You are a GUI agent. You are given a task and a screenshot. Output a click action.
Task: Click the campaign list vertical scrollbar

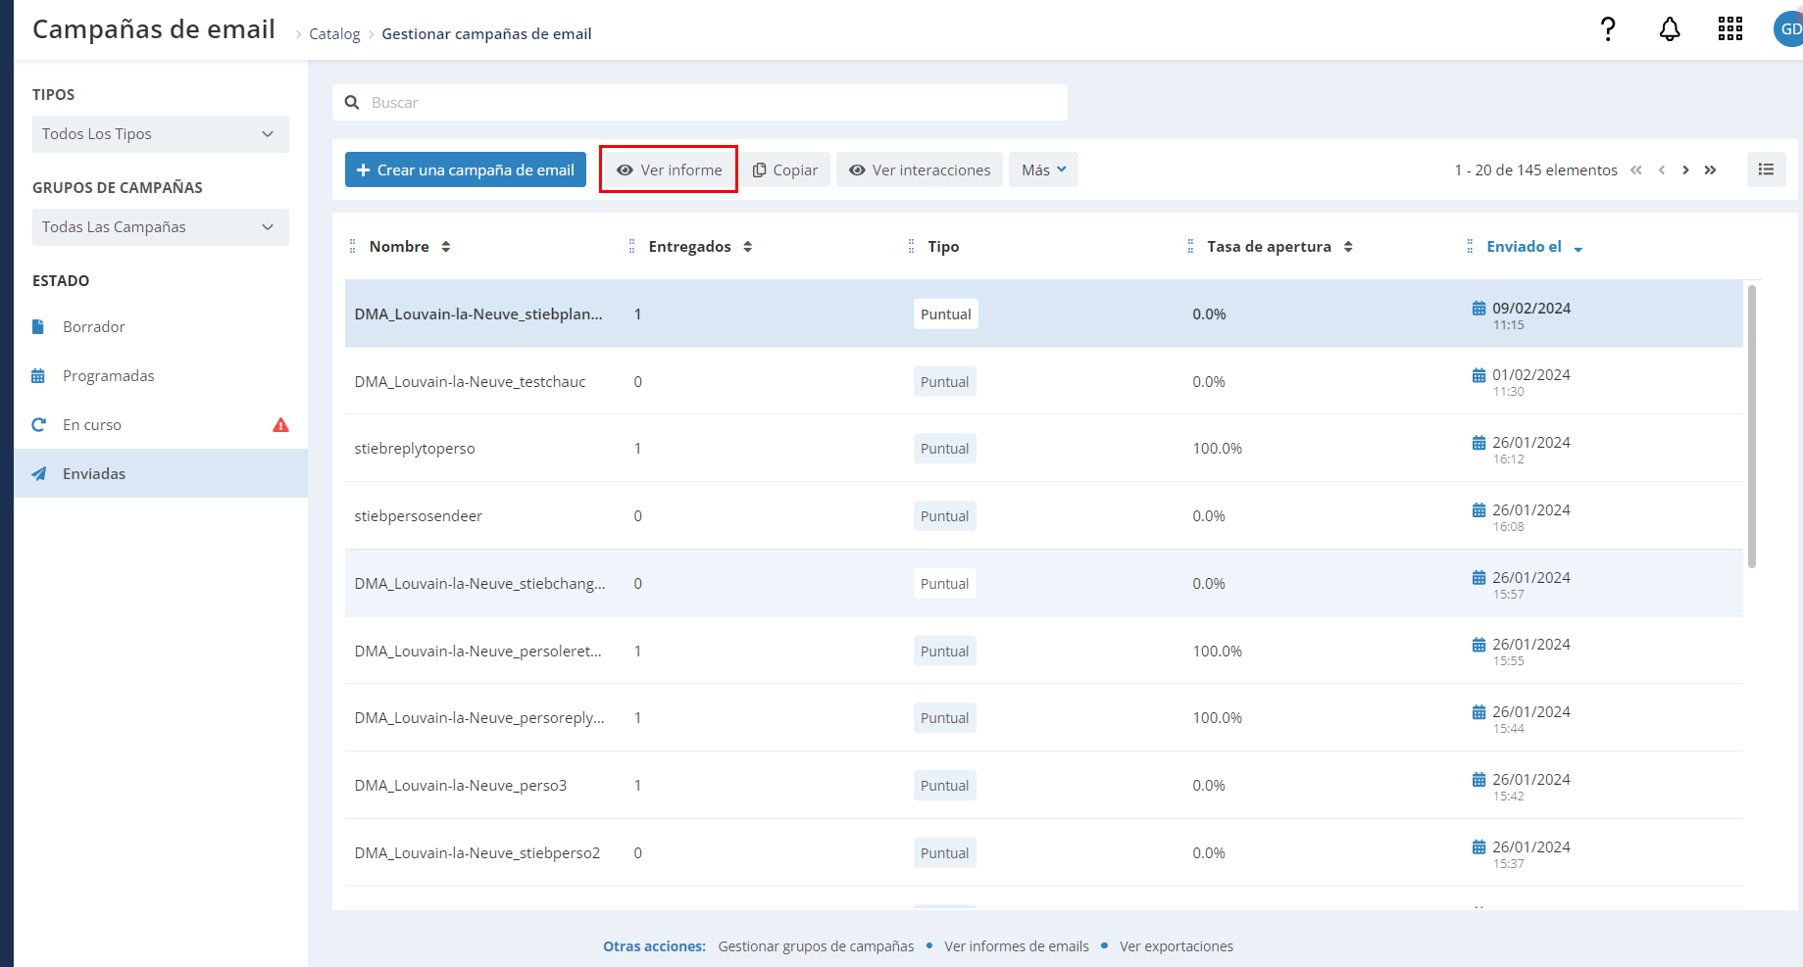1752,426
